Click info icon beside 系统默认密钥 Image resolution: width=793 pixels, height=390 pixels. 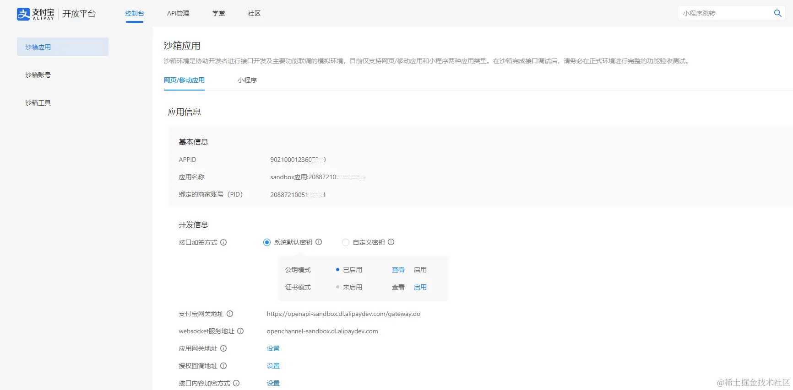pyautogui.click(x=319, y=242)
